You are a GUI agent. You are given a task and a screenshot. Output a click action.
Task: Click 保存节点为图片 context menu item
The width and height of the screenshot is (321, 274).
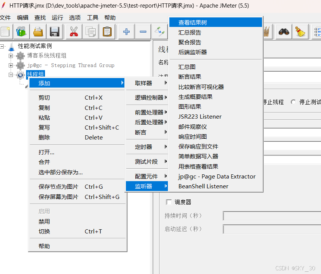[77, 186]
